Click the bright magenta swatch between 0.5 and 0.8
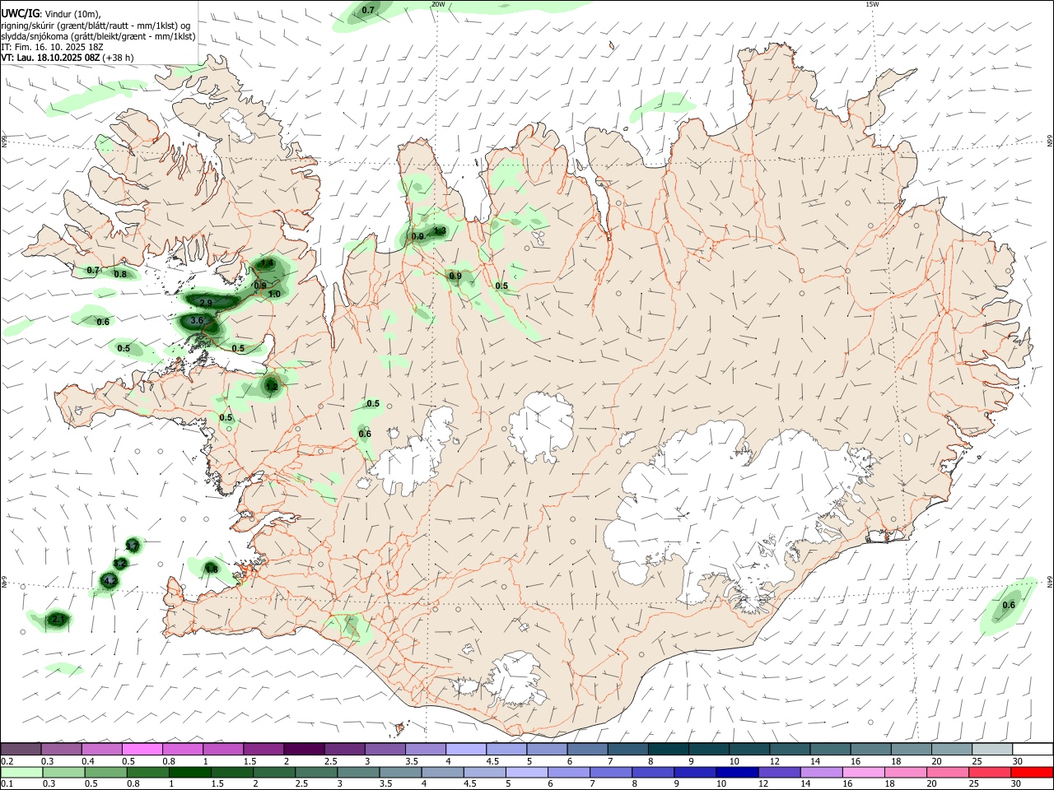The height and width of the screenshot is (790, 1054). click(142, 749)
